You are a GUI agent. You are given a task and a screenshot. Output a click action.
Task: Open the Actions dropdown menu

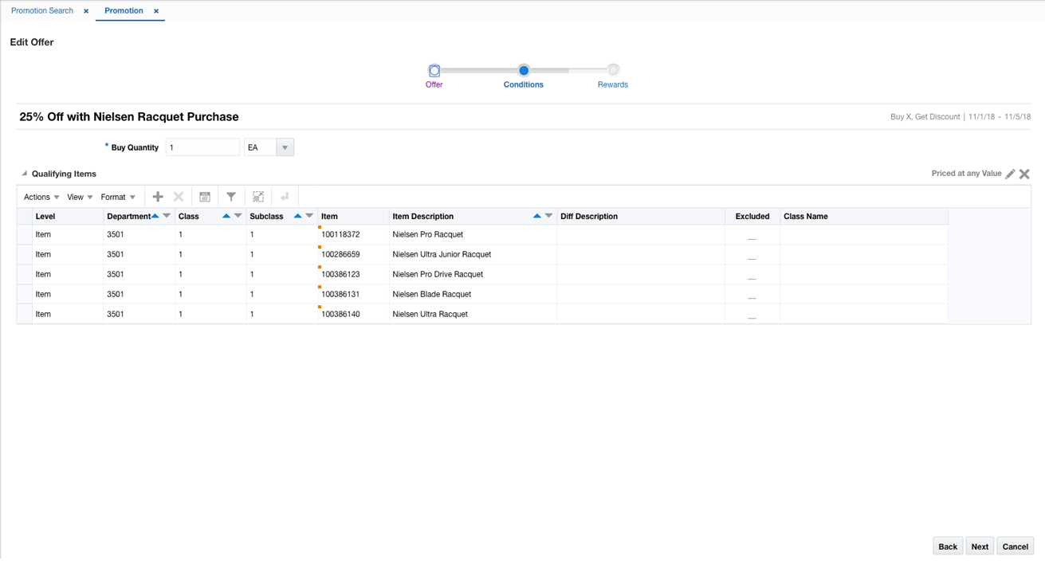[41, 197]
